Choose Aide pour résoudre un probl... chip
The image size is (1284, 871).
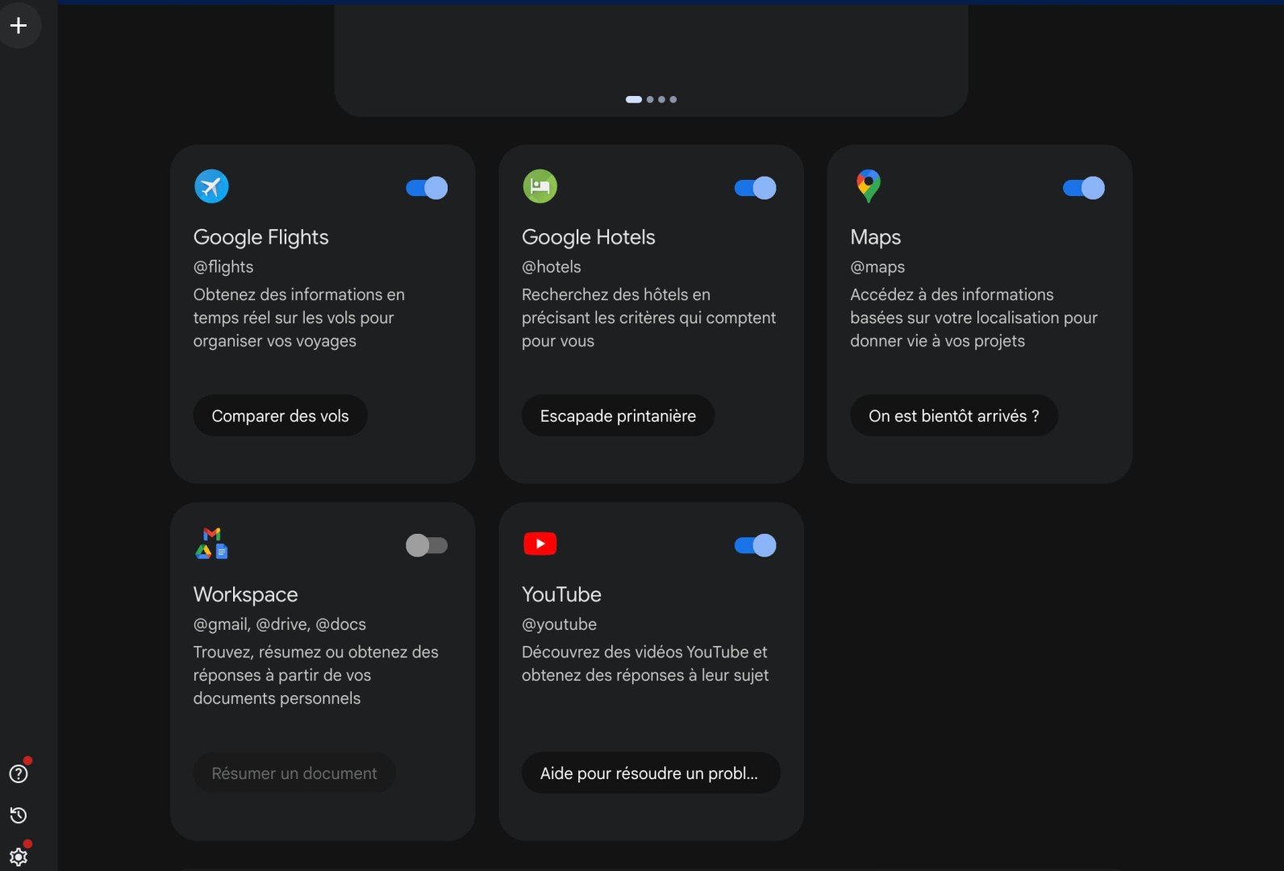click(650, 773)
